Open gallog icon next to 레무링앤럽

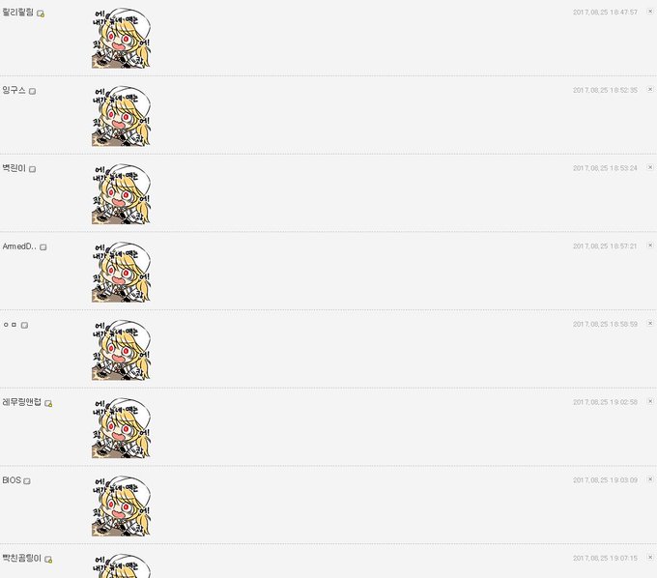(x=48, y=403)
